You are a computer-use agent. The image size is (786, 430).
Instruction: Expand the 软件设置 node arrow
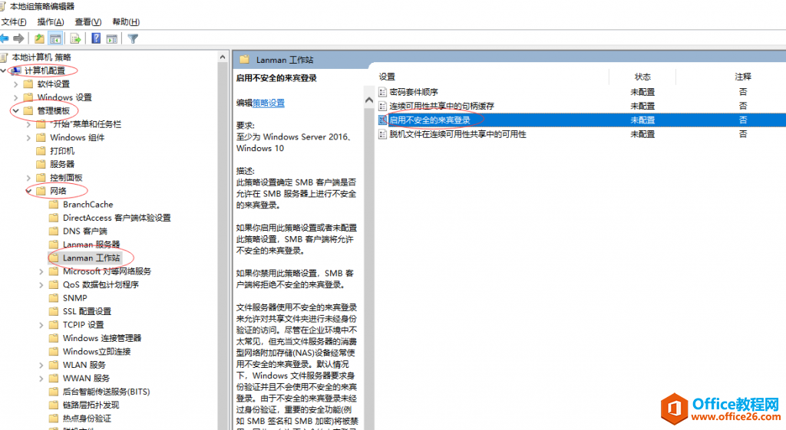[15, 84]
